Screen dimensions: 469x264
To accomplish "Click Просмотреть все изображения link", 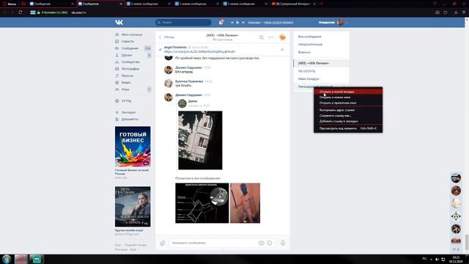I will click(x=198, y=178).
